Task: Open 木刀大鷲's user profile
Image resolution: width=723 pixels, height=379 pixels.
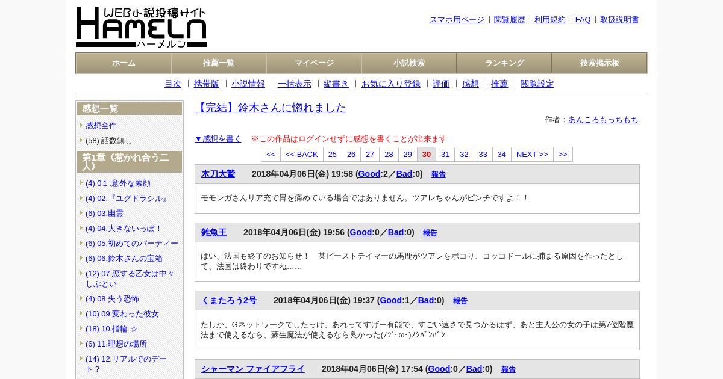Action: coord(218,174)
